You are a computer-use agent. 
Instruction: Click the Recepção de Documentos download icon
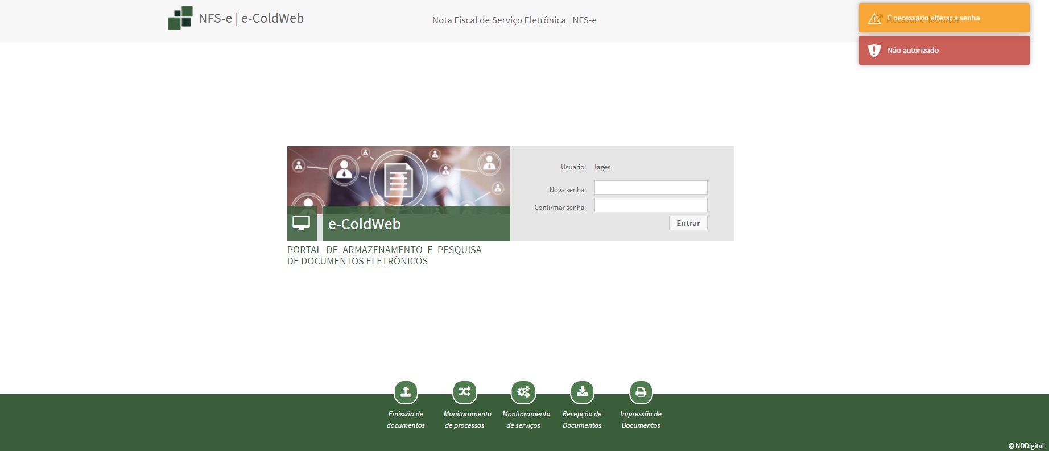point(582,392)
